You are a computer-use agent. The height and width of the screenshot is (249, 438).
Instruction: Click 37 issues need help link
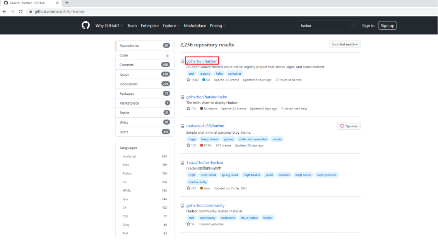pos(288,80)
